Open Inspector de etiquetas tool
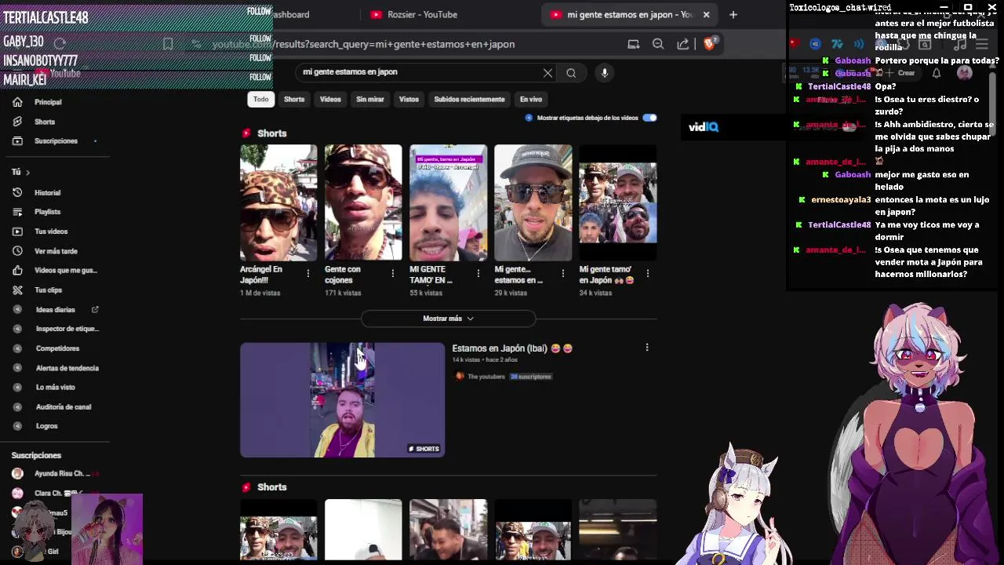The image size is (1004, 565). [x=67, y=329]
